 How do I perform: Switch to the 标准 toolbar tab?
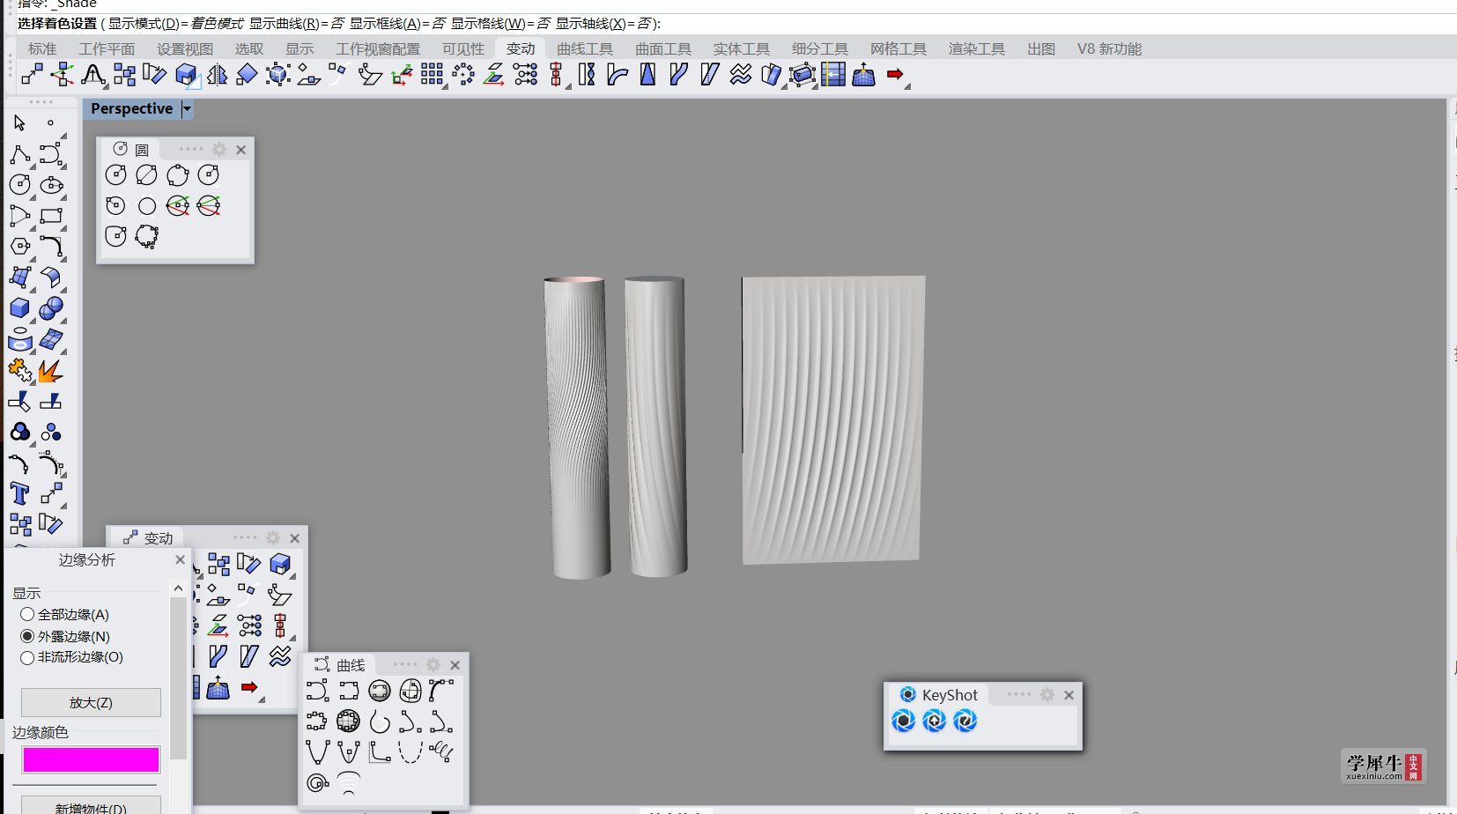click(42, 48)
